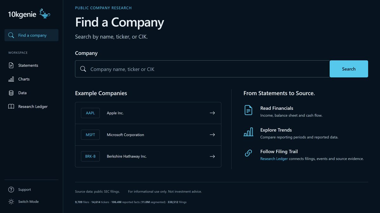This screenshot has width=380, height=213.
Task: Click the Explore Trends heading
Action: pos(276,130)
